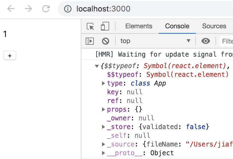Clear the console with ban icon
The image size is (233, 159).
[x=106, y=41]
